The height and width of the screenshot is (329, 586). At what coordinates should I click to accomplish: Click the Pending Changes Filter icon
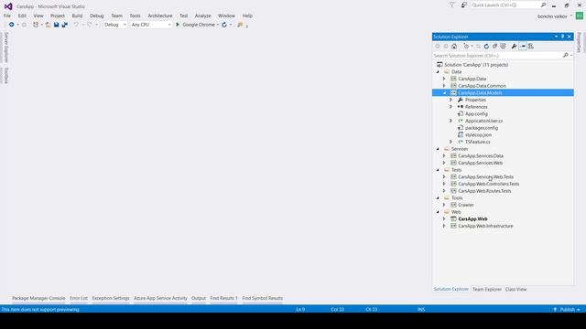pyautogui.click(x=466, y=47)
